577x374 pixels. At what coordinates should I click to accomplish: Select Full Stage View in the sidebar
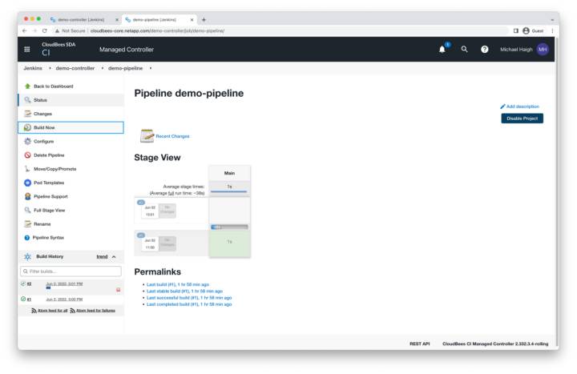(49, 210)
